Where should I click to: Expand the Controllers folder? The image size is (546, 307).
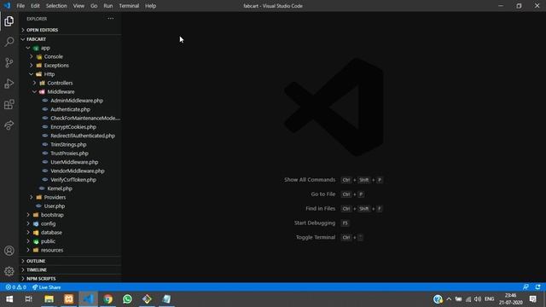click(x=70, y=83)
